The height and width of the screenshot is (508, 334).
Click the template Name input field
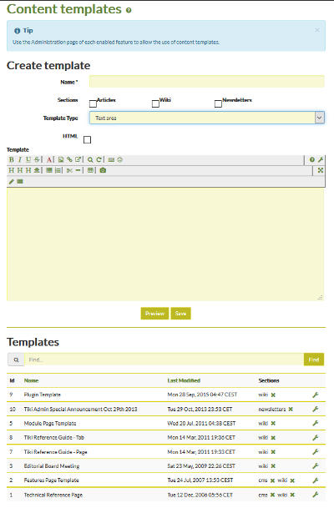[x=207, y=82]
